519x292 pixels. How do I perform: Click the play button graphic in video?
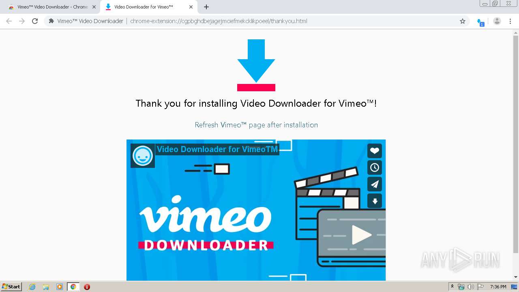coord(361,235)
